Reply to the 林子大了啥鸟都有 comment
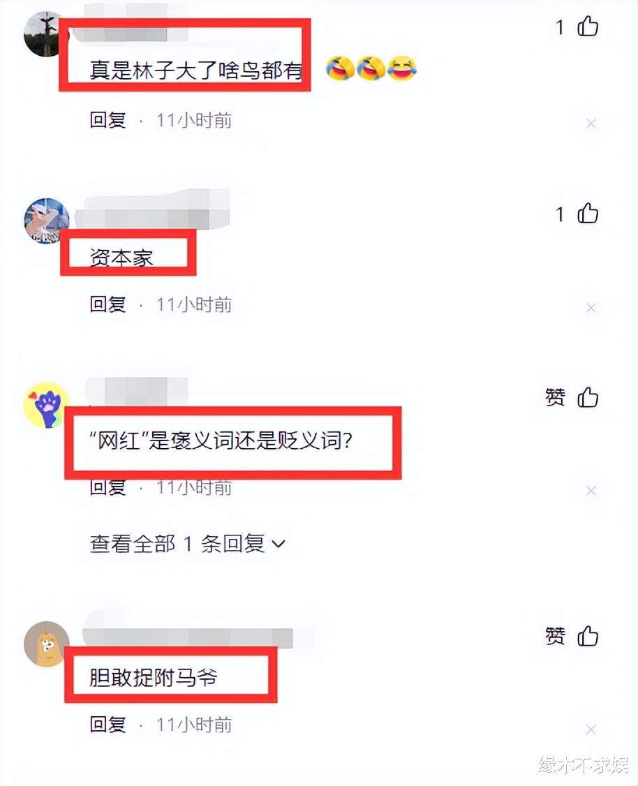The width and height of the screenshot is (638, 786). (107, 120)
